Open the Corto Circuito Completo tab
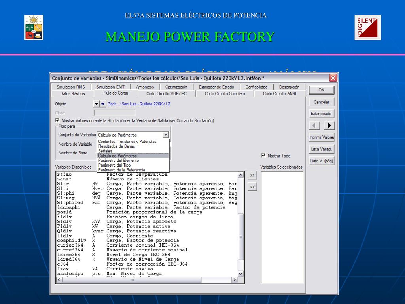Image resolution: width=405 pixels, height=304 pixels. 225,93
